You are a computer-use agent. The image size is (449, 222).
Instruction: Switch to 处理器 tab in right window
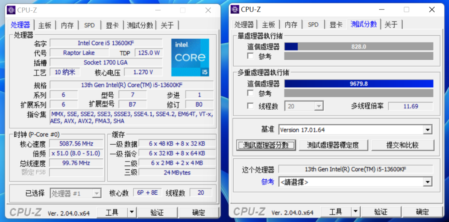244,25
